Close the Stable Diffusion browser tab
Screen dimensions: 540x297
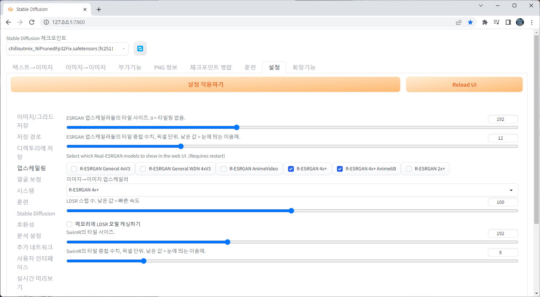[x=85, y=9]
